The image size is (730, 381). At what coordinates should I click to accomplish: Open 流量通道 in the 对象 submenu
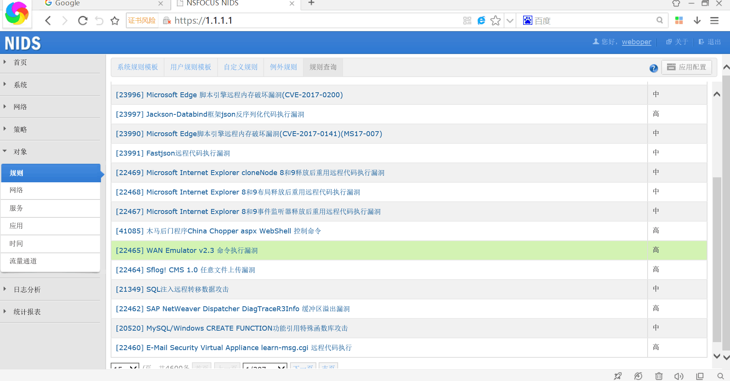click(x=51, y=261)
